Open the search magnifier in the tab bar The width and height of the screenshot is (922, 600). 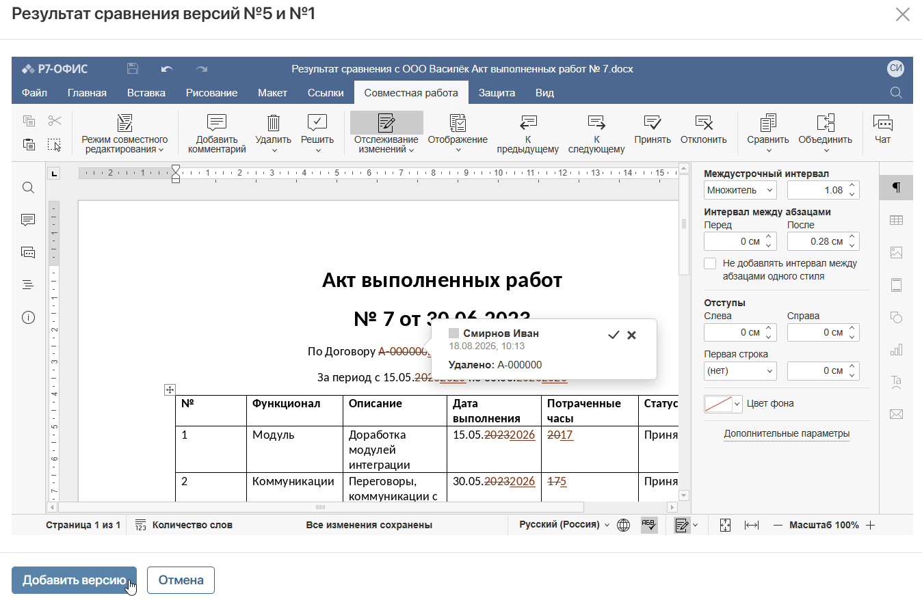click(x=896, y=93)
